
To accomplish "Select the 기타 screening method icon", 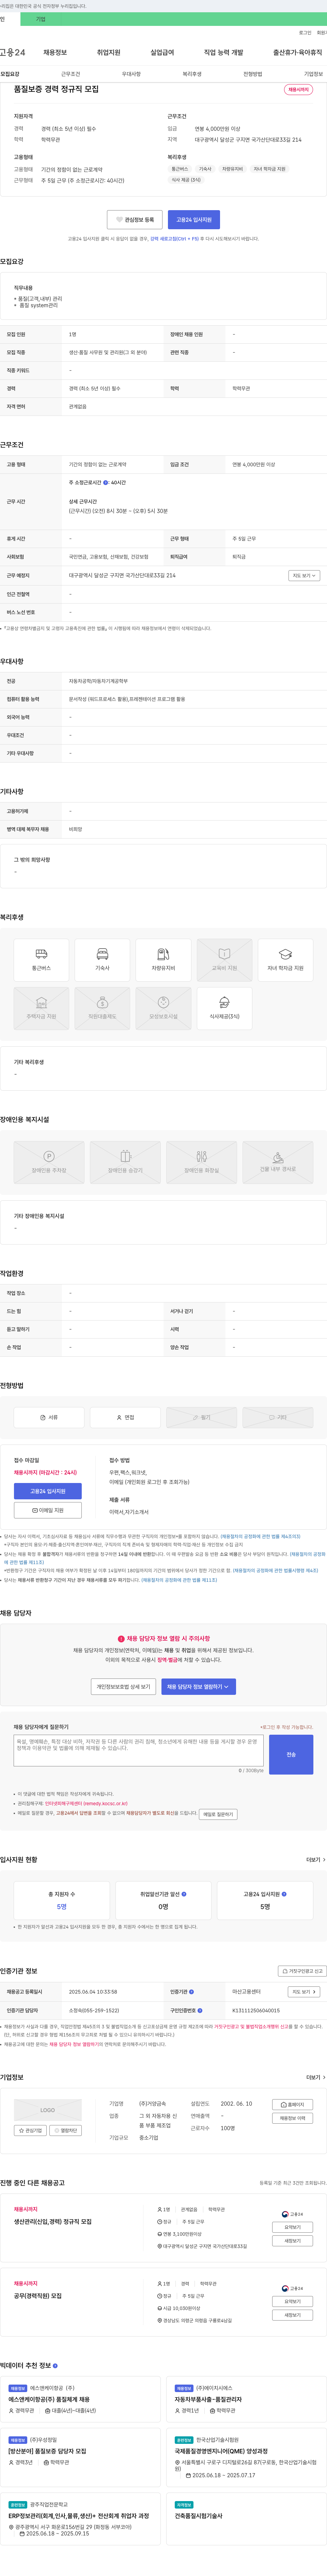I will tap(278, 1417).
